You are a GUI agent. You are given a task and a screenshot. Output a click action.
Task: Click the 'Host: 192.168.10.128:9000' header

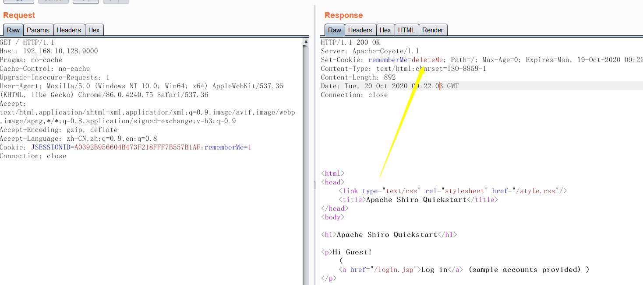coord(49,51)
